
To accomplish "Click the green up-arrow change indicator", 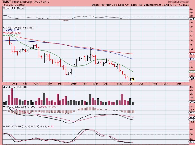I will (x=188, y=5).
